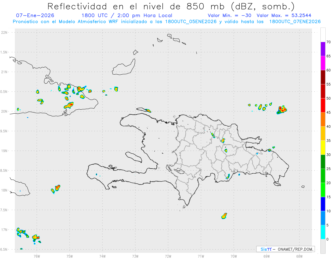This screenshot has width=336, height=260.
Task: Click the longitude label '76W'
Action: click(37, 256)
